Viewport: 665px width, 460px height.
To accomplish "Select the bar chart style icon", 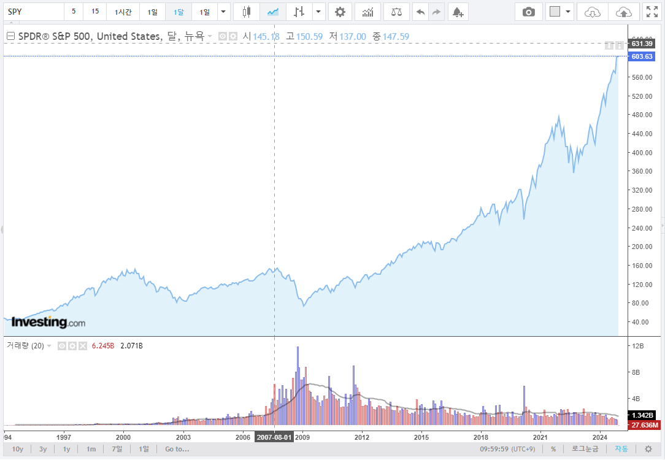I will point(299,12).
